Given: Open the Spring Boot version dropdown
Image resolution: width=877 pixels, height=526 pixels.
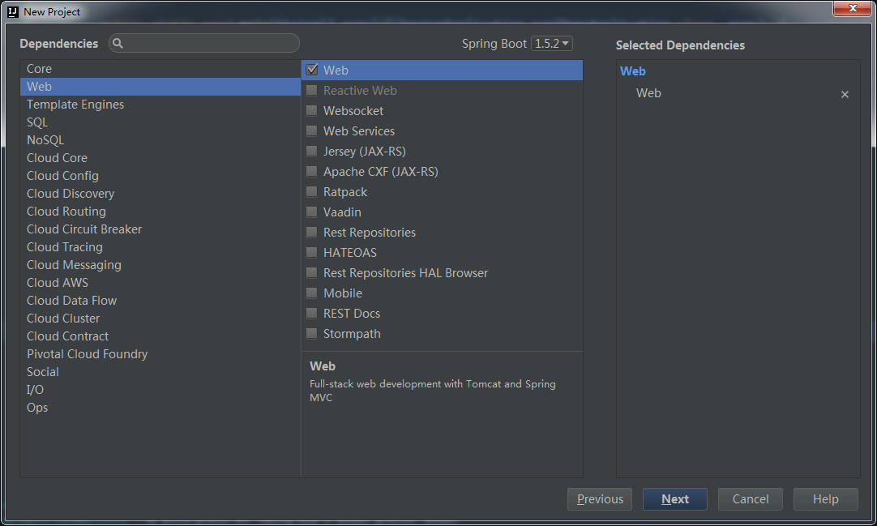Looking at the screenshot, I should pyautogui.click(x=552, y=43).
